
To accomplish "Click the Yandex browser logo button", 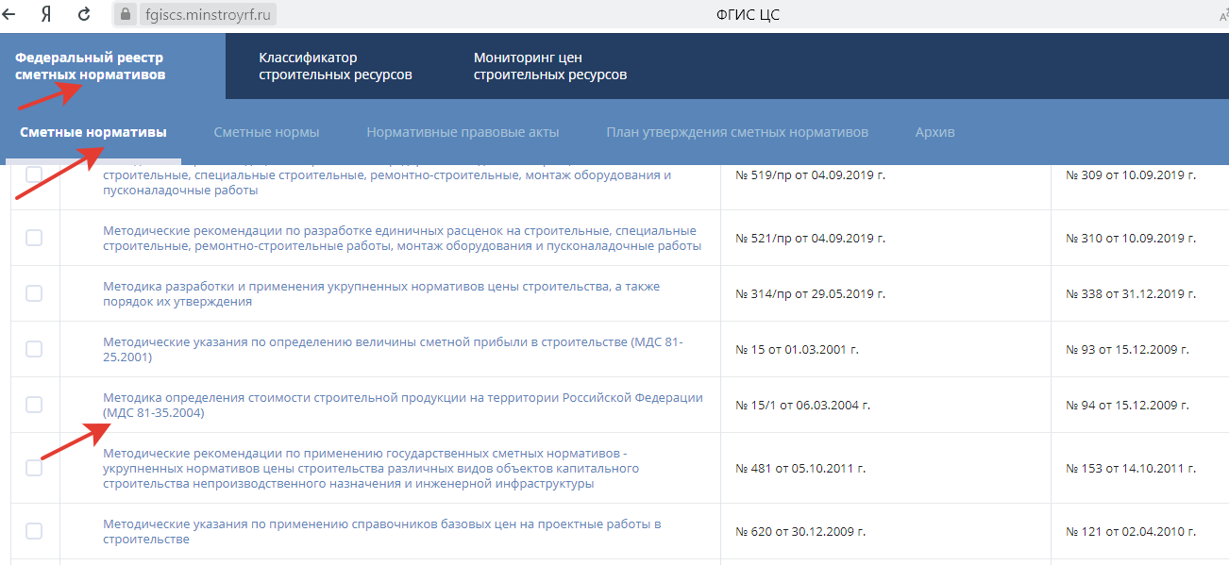I will pos(46,15).
